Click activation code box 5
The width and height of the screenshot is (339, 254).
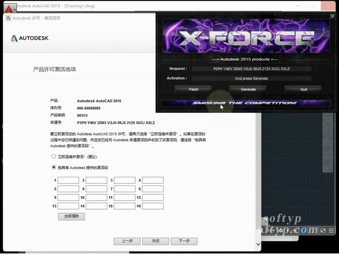pos(68,189)
